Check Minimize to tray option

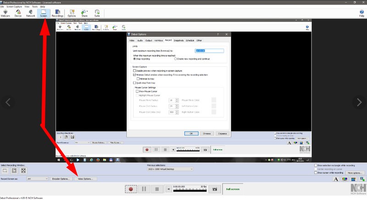tap(138, 79)
